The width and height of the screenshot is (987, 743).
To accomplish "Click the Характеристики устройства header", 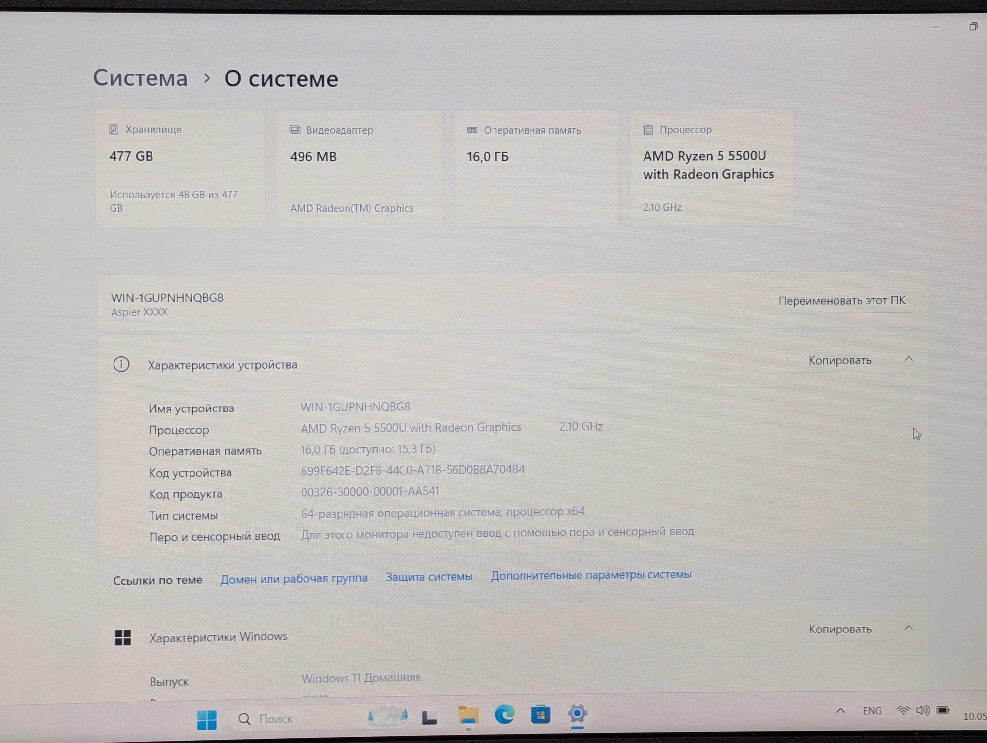I will [x=223, y=365].
